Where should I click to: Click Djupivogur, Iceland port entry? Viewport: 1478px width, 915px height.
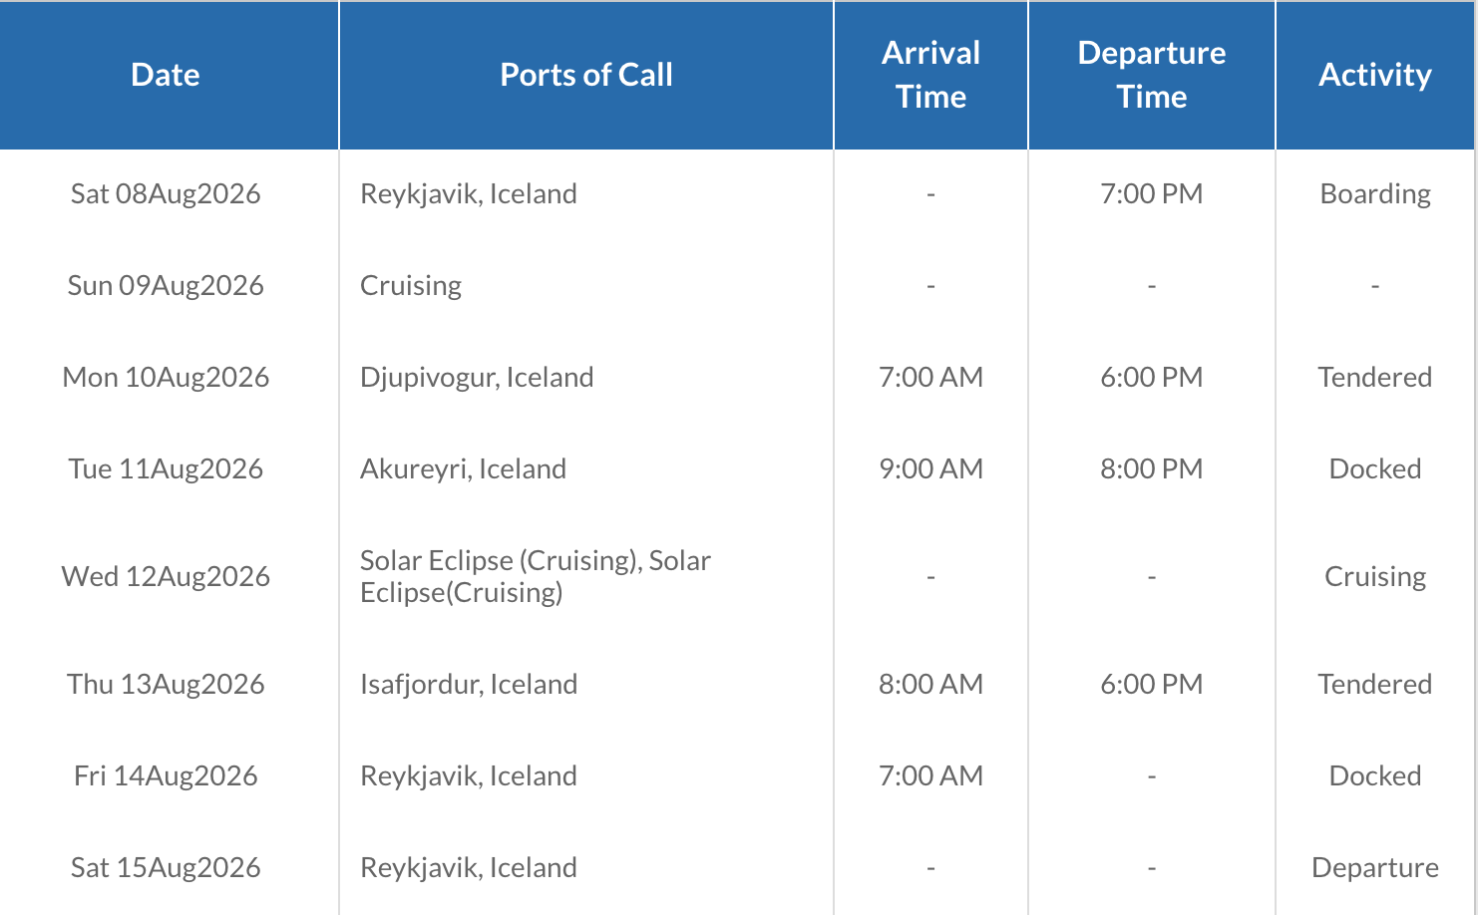click(477, 377)
